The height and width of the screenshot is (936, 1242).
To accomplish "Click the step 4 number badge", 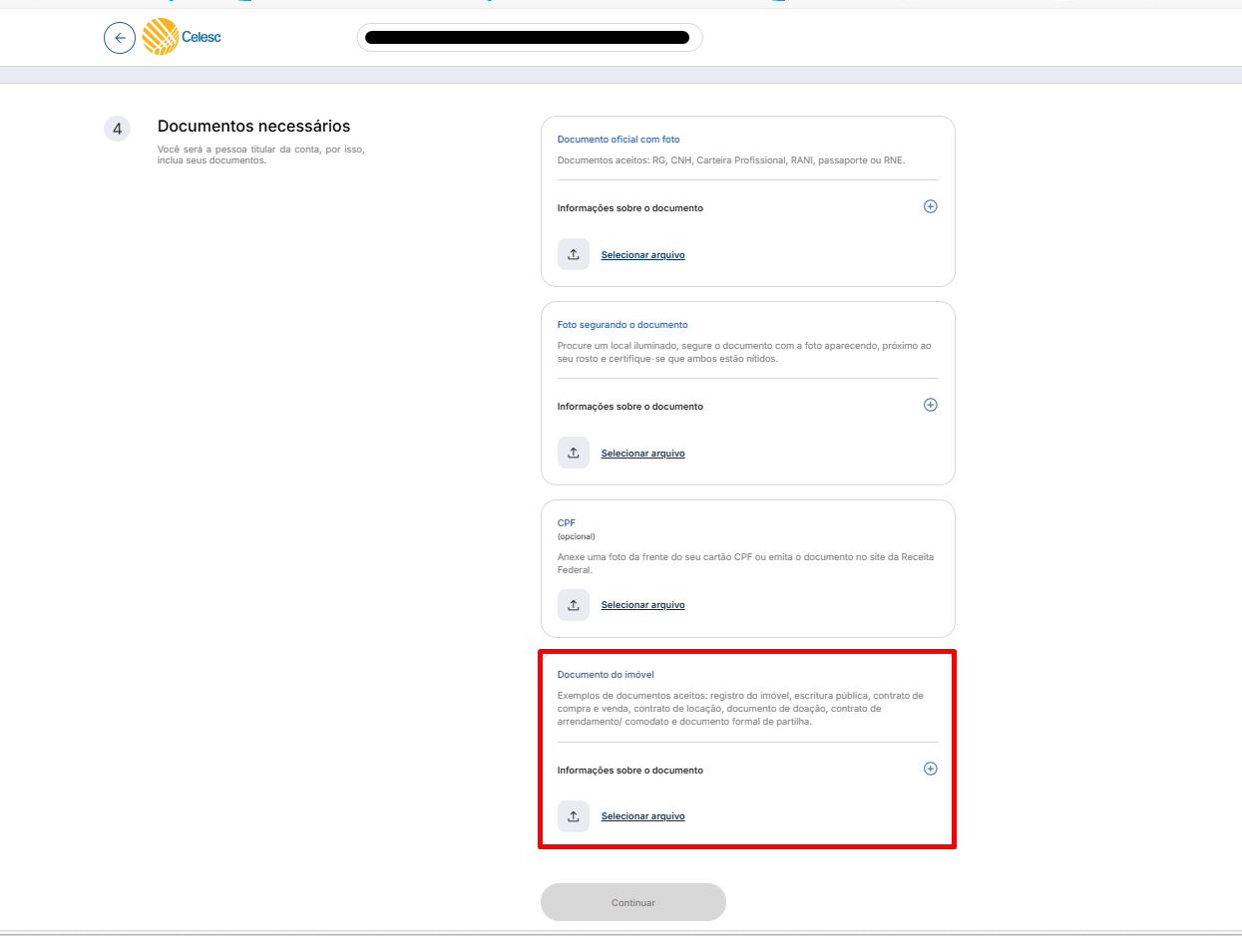I will (117, 129).
